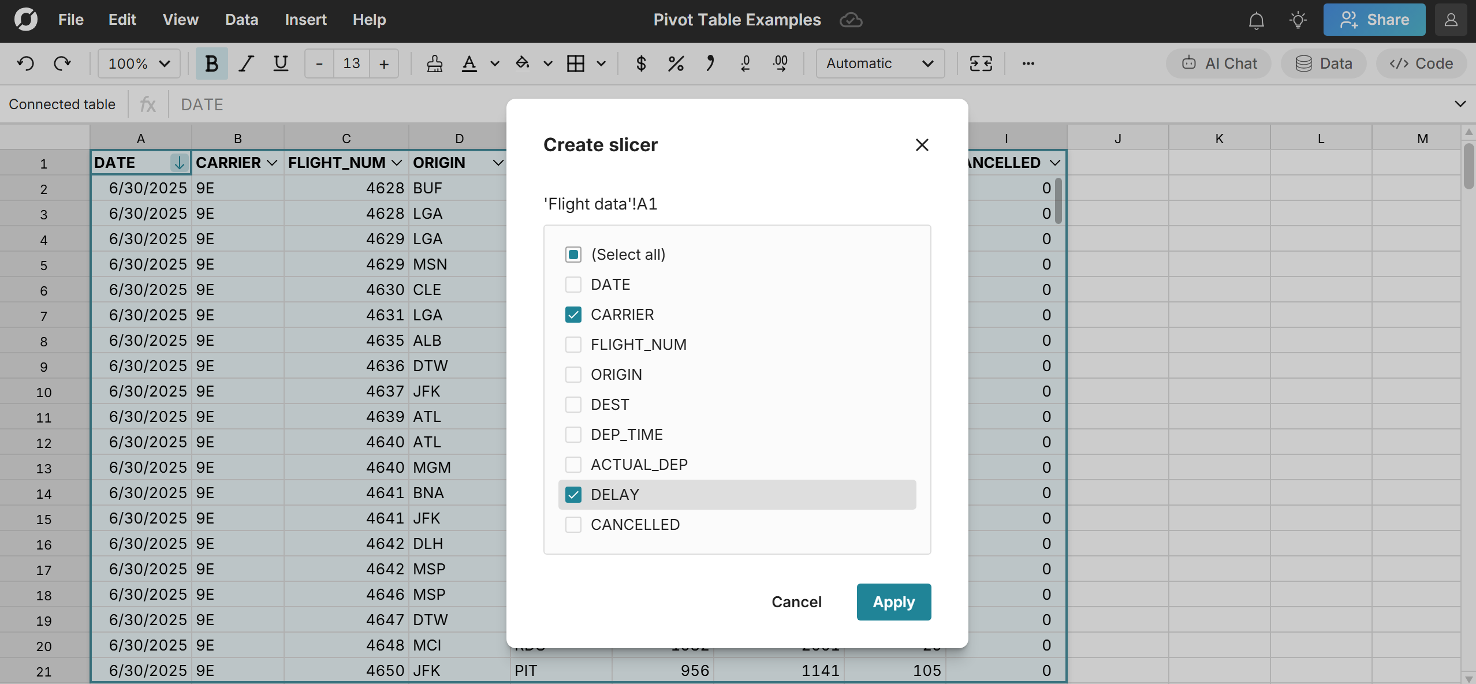Select the paint format tool
1476x684 pixels.
pos(434,63)
